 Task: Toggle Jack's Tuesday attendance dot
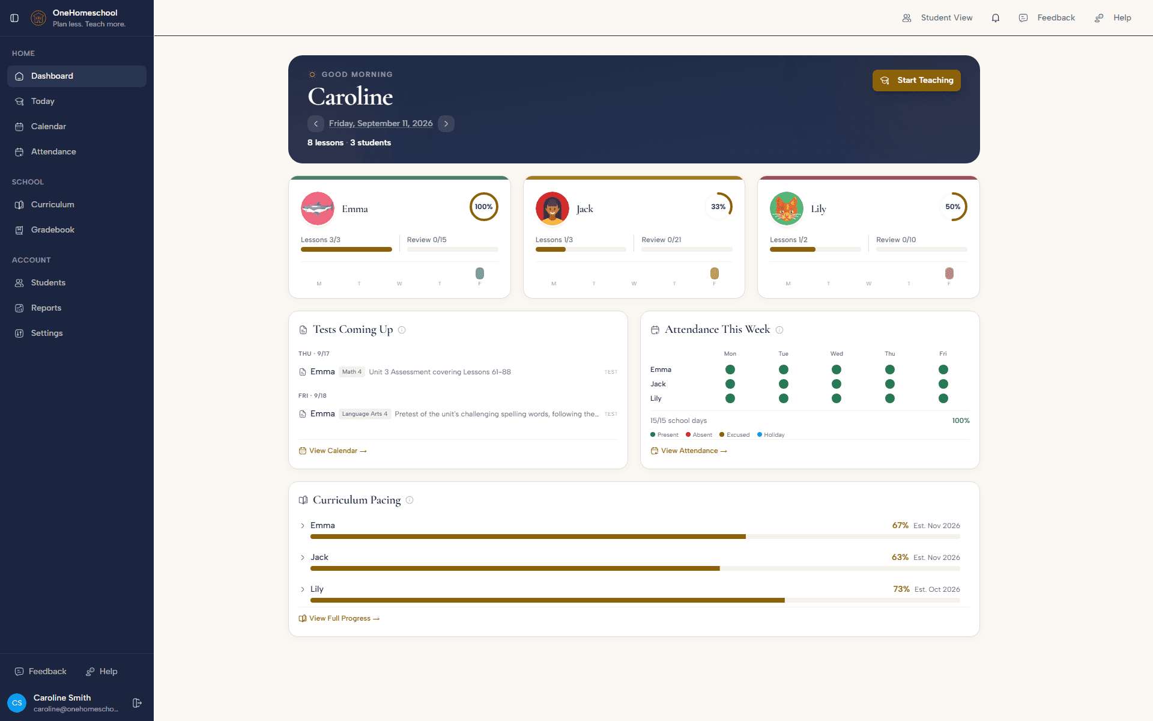[x=784, y=384]
